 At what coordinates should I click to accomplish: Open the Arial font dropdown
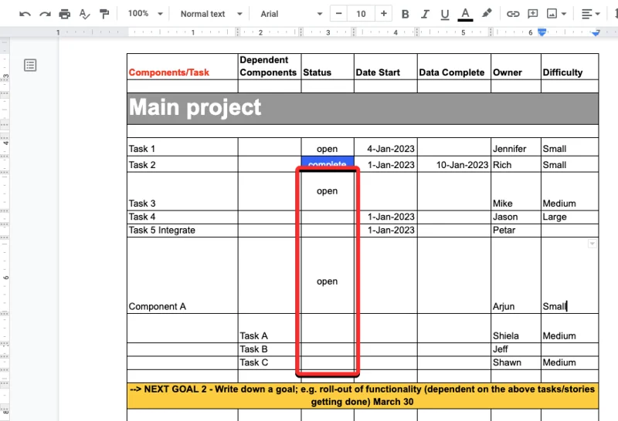(x=290, y=14)
